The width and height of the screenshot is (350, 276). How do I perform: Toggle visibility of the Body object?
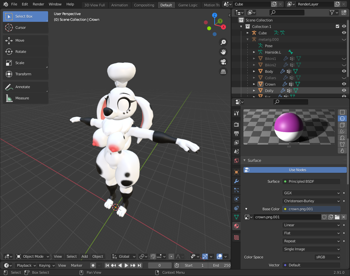[344, 71]
